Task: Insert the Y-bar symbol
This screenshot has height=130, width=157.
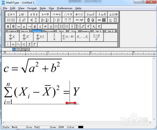Action: [x=35, y=44]
